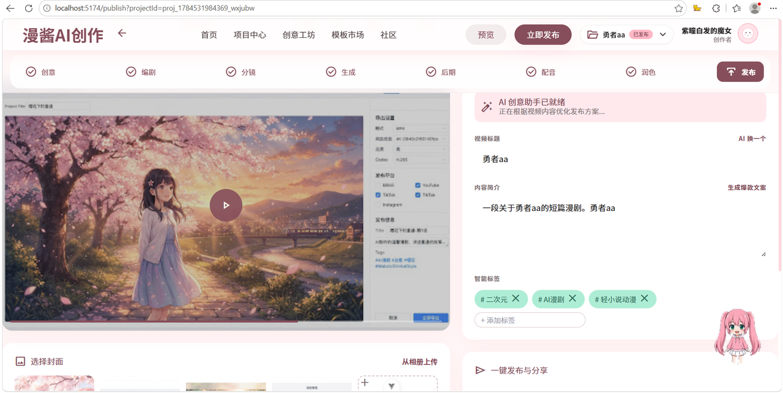The image size is (783, 393).
Task: Click the 添加标签 input field
Action: (x=530, y=320)
